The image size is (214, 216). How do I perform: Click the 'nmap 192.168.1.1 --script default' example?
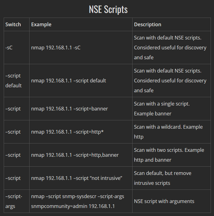point(69,81)
